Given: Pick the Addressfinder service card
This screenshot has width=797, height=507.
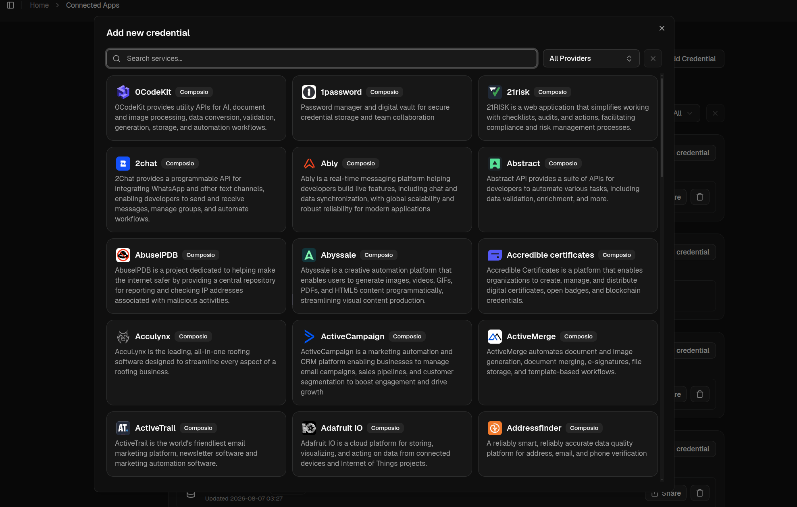Looking at the screenshot, I should pos(568,444).
